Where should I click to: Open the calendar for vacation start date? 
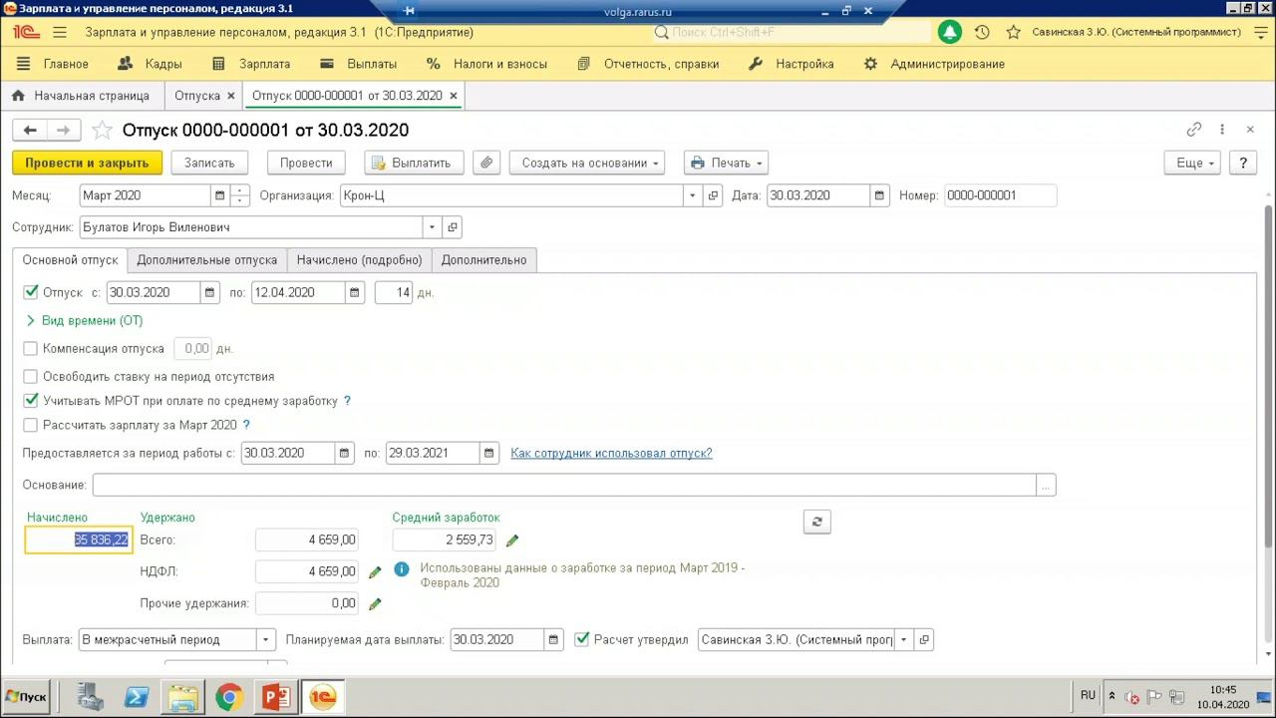click(209, 292)
